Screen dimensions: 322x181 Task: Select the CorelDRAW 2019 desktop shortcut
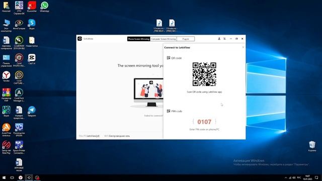coord(19,43)
